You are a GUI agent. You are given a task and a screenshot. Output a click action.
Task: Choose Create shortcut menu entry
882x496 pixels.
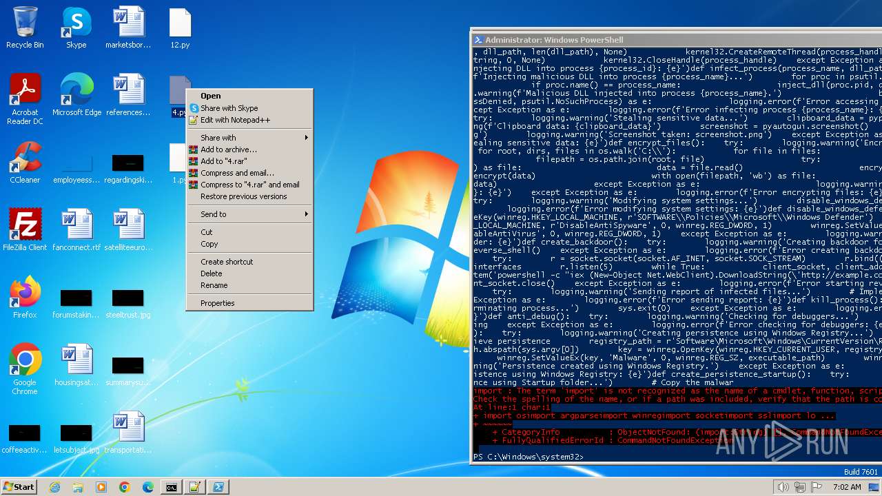coord(249,262)
